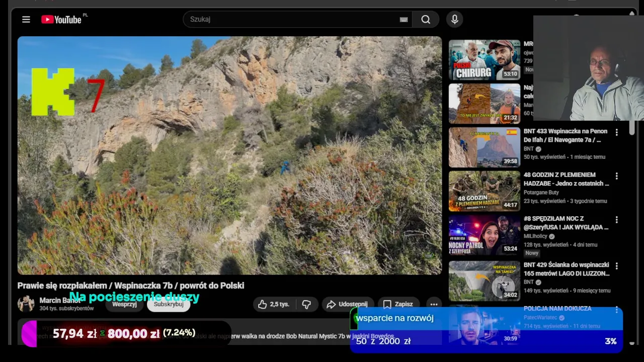Open options menu for #8 SPĘDZIŁAM NOC video
This screenshot has height=362, width=644.
pyautogui.click(x=616, y=220)
